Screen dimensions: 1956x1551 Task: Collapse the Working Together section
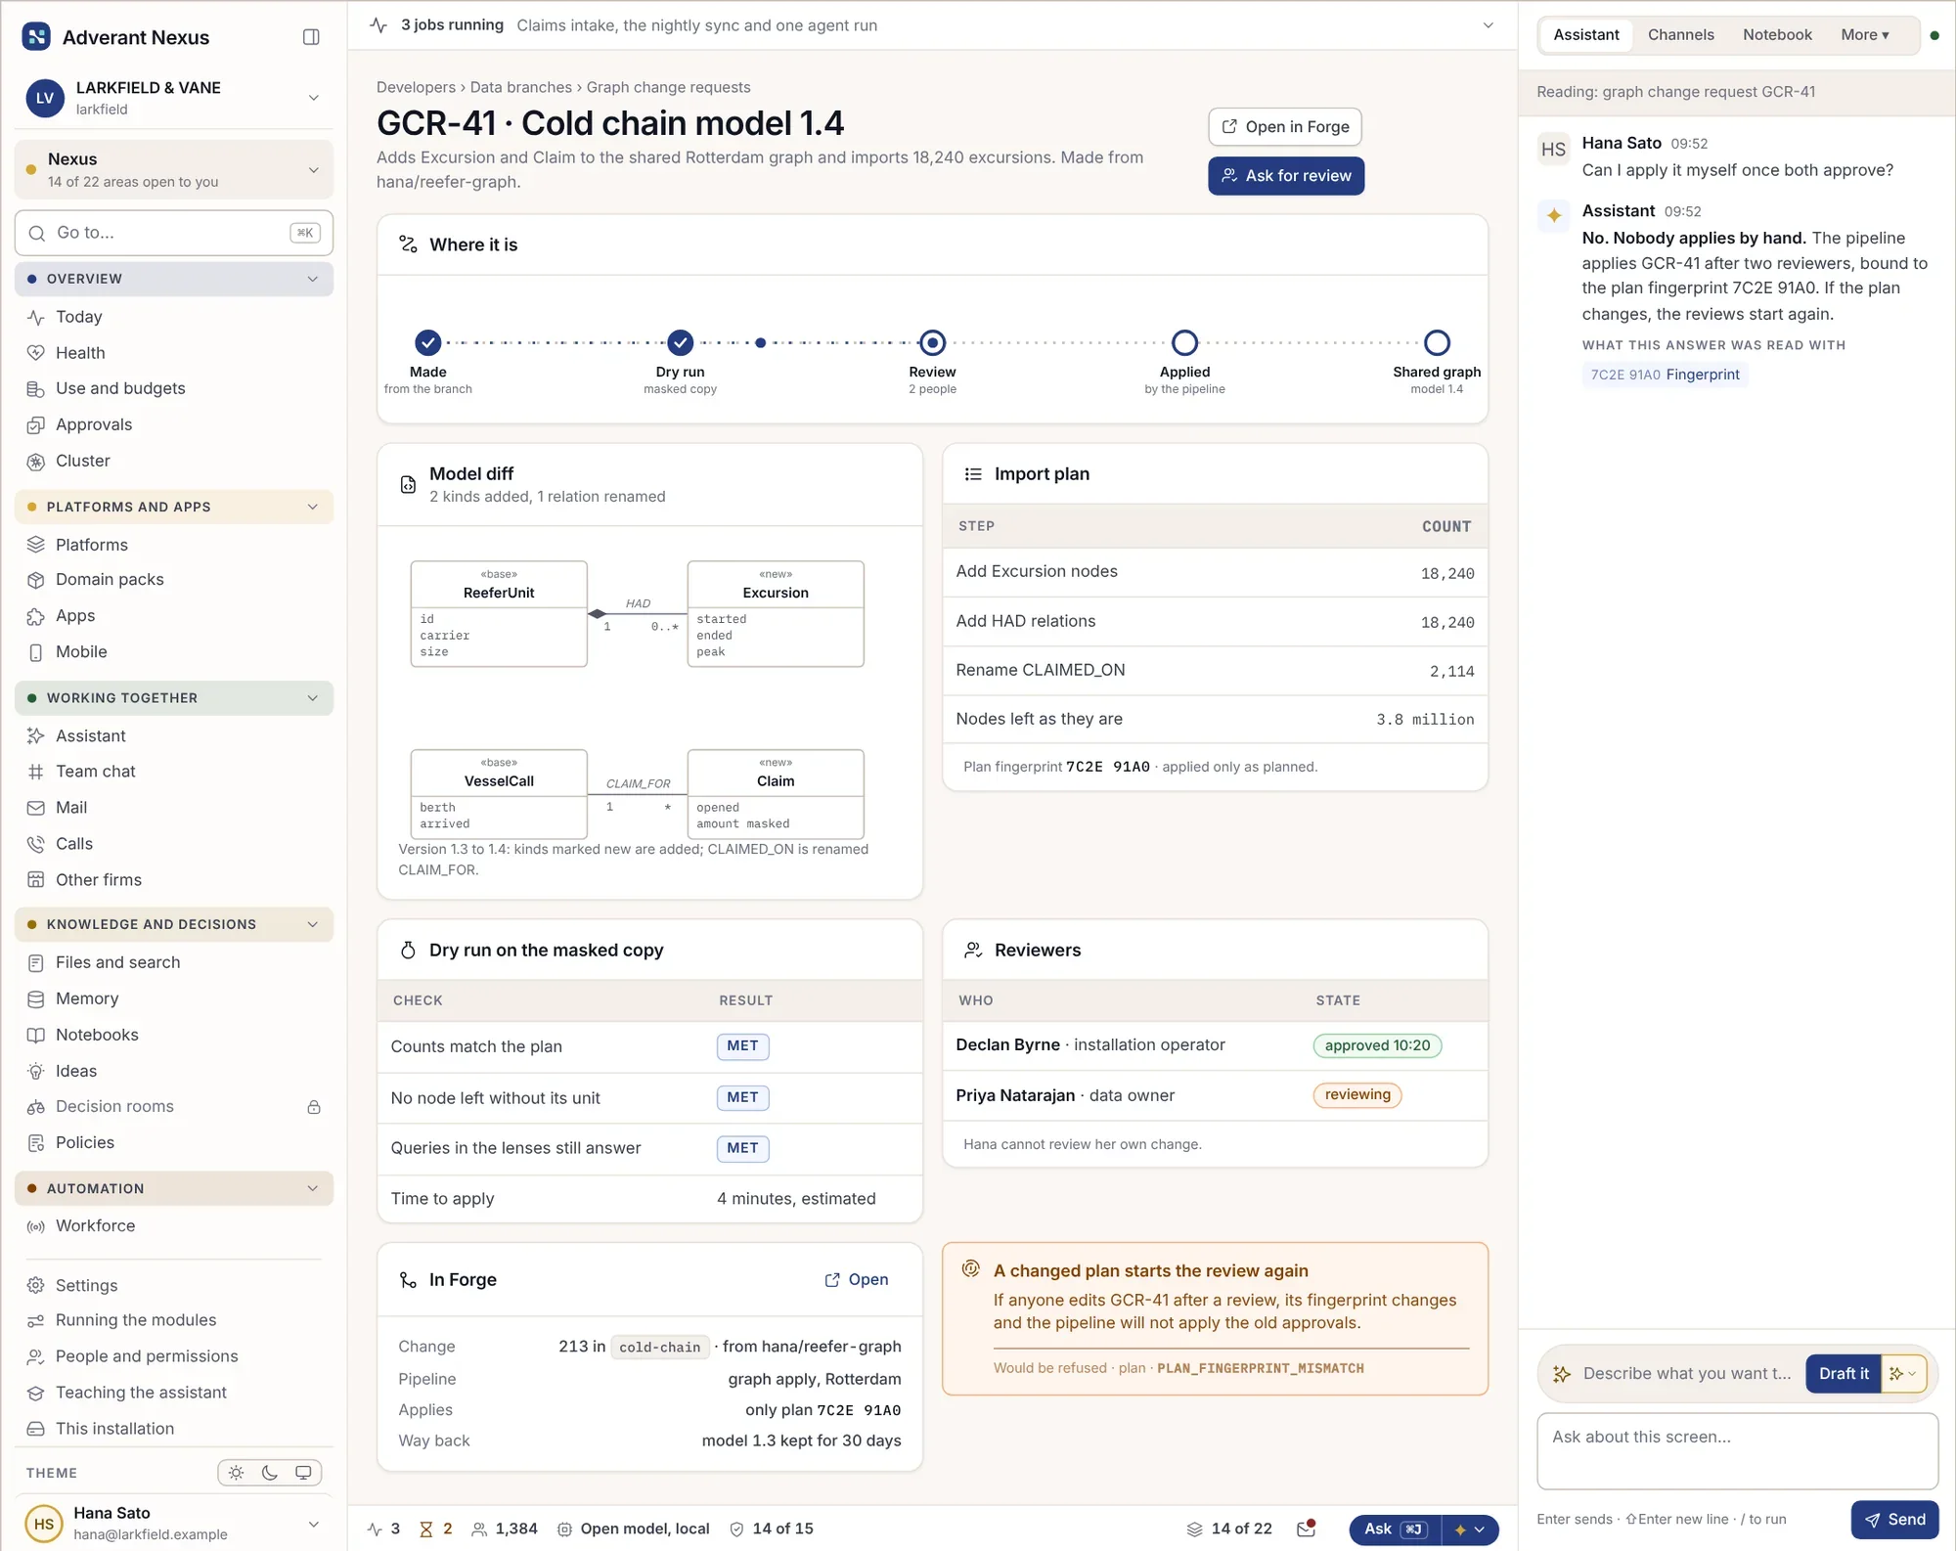tap(173, 698)
